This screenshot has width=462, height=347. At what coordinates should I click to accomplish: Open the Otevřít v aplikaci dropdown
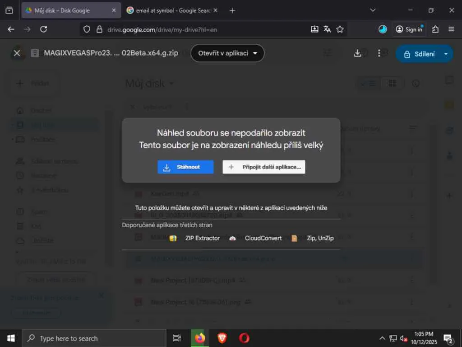[227, 53]
